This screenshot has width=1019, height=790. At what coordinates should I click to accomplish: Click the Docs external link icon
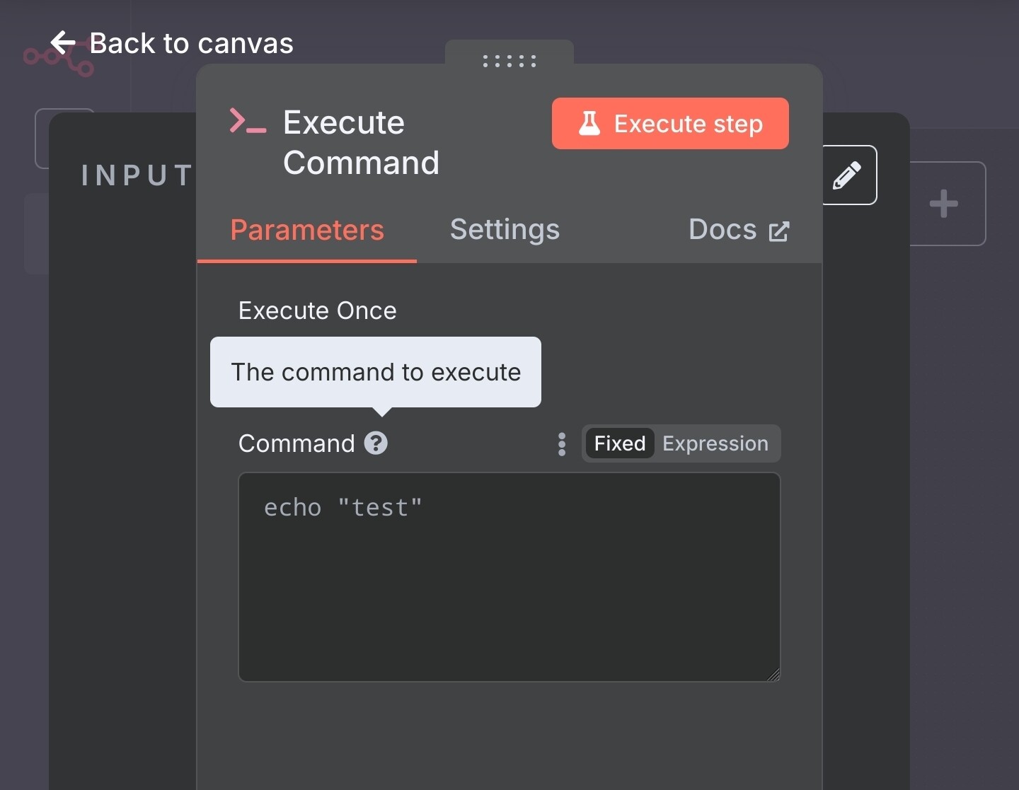pos(778,231)
